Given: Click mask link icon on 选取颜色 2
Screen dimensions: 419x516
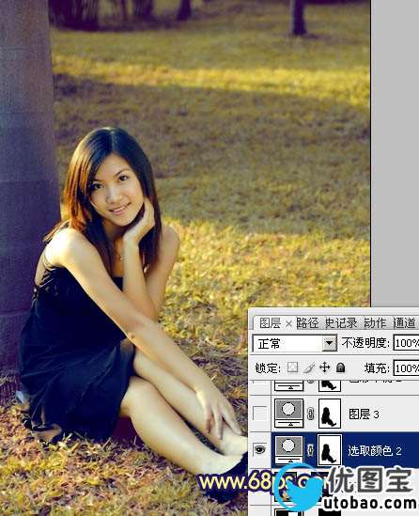Looking at the screenshot, I should click(310, 450).
